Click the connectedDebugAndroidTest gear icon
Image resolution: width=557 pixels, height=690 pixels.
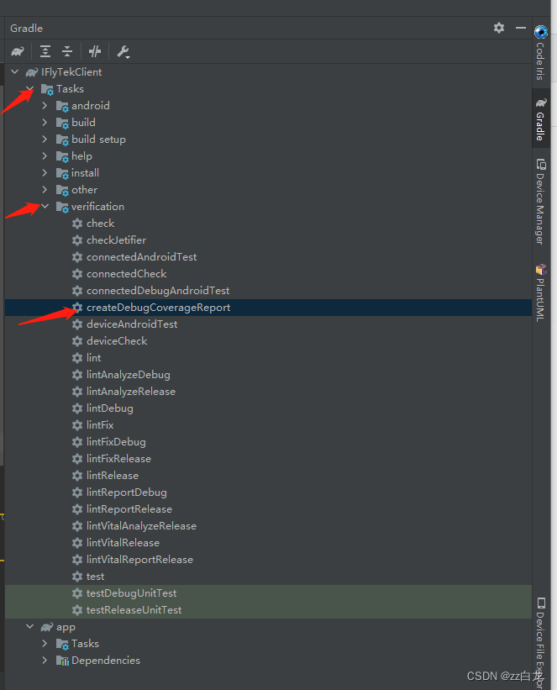tap(77, 291)
